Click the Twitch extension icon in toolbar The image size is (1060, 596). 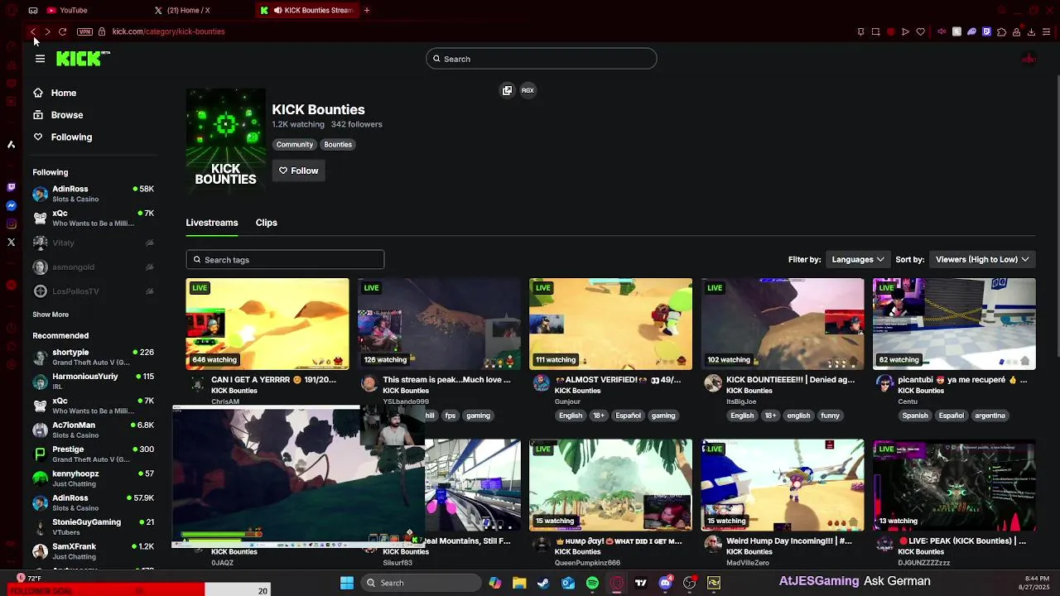[986, 31]
